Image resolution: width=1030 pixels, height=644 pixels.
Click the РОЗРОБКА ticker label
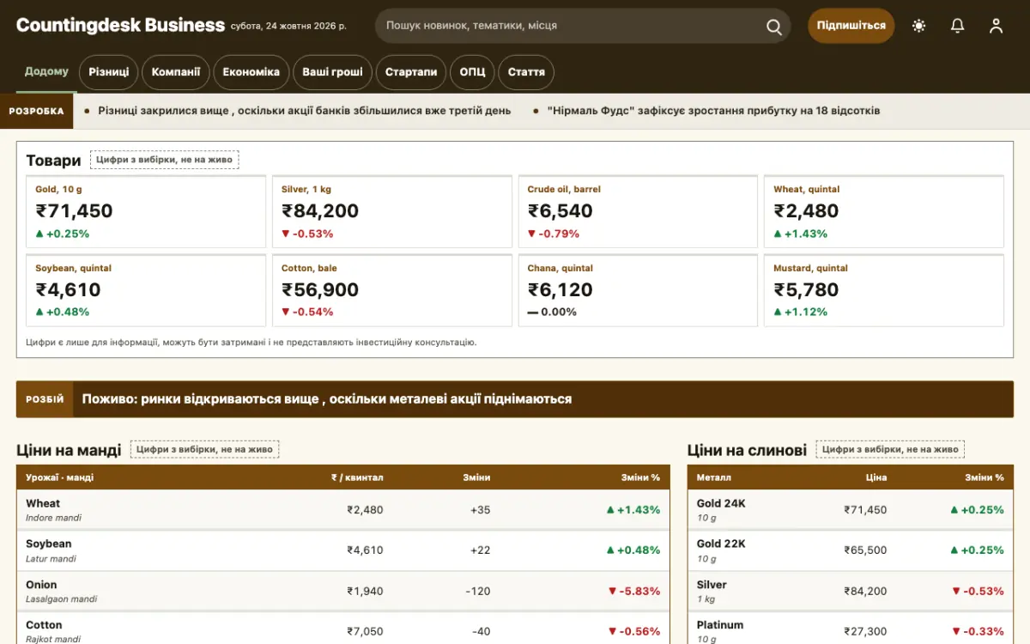36,111
